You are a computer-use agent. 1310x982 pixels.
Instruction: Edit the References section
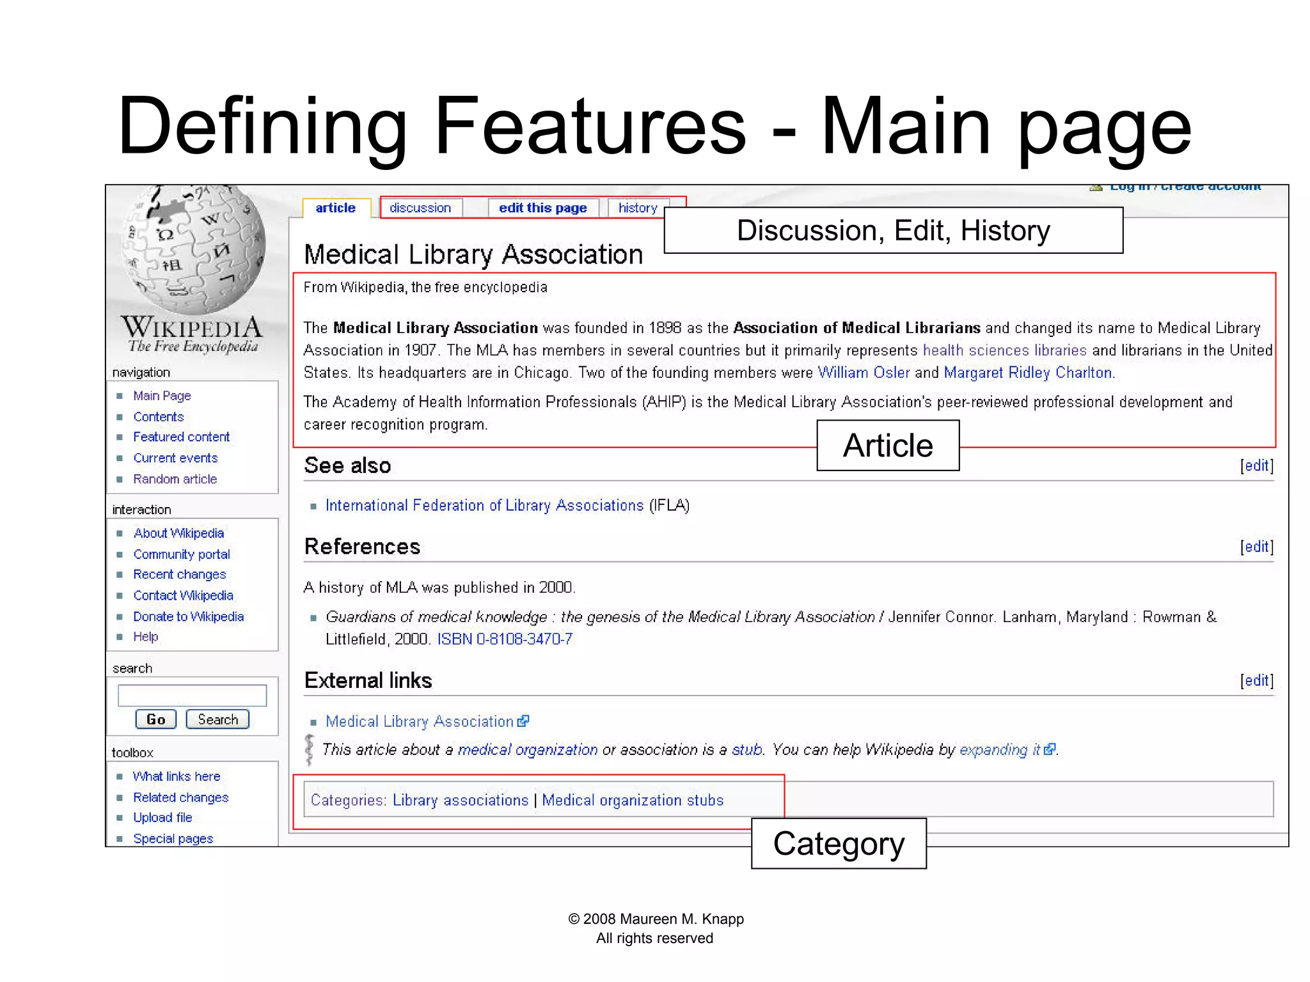(1257, 547)
